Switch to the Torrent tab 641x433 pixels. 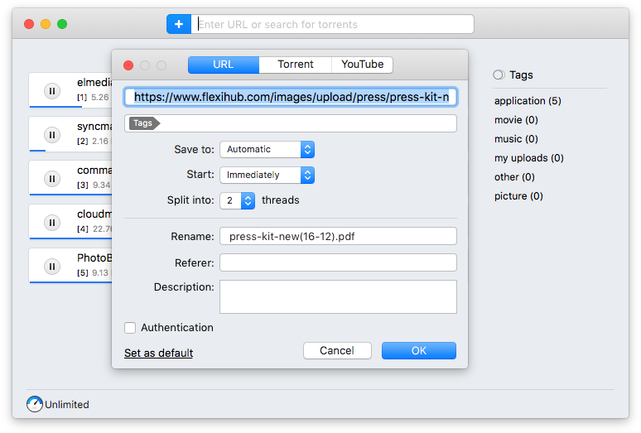[296, 65]
